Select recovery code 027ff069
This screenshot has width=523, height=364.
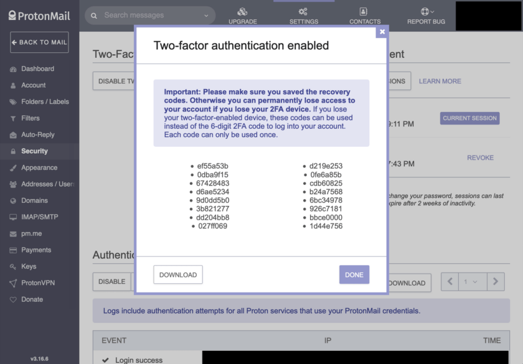pyautogui.click(x=212, y=226)
